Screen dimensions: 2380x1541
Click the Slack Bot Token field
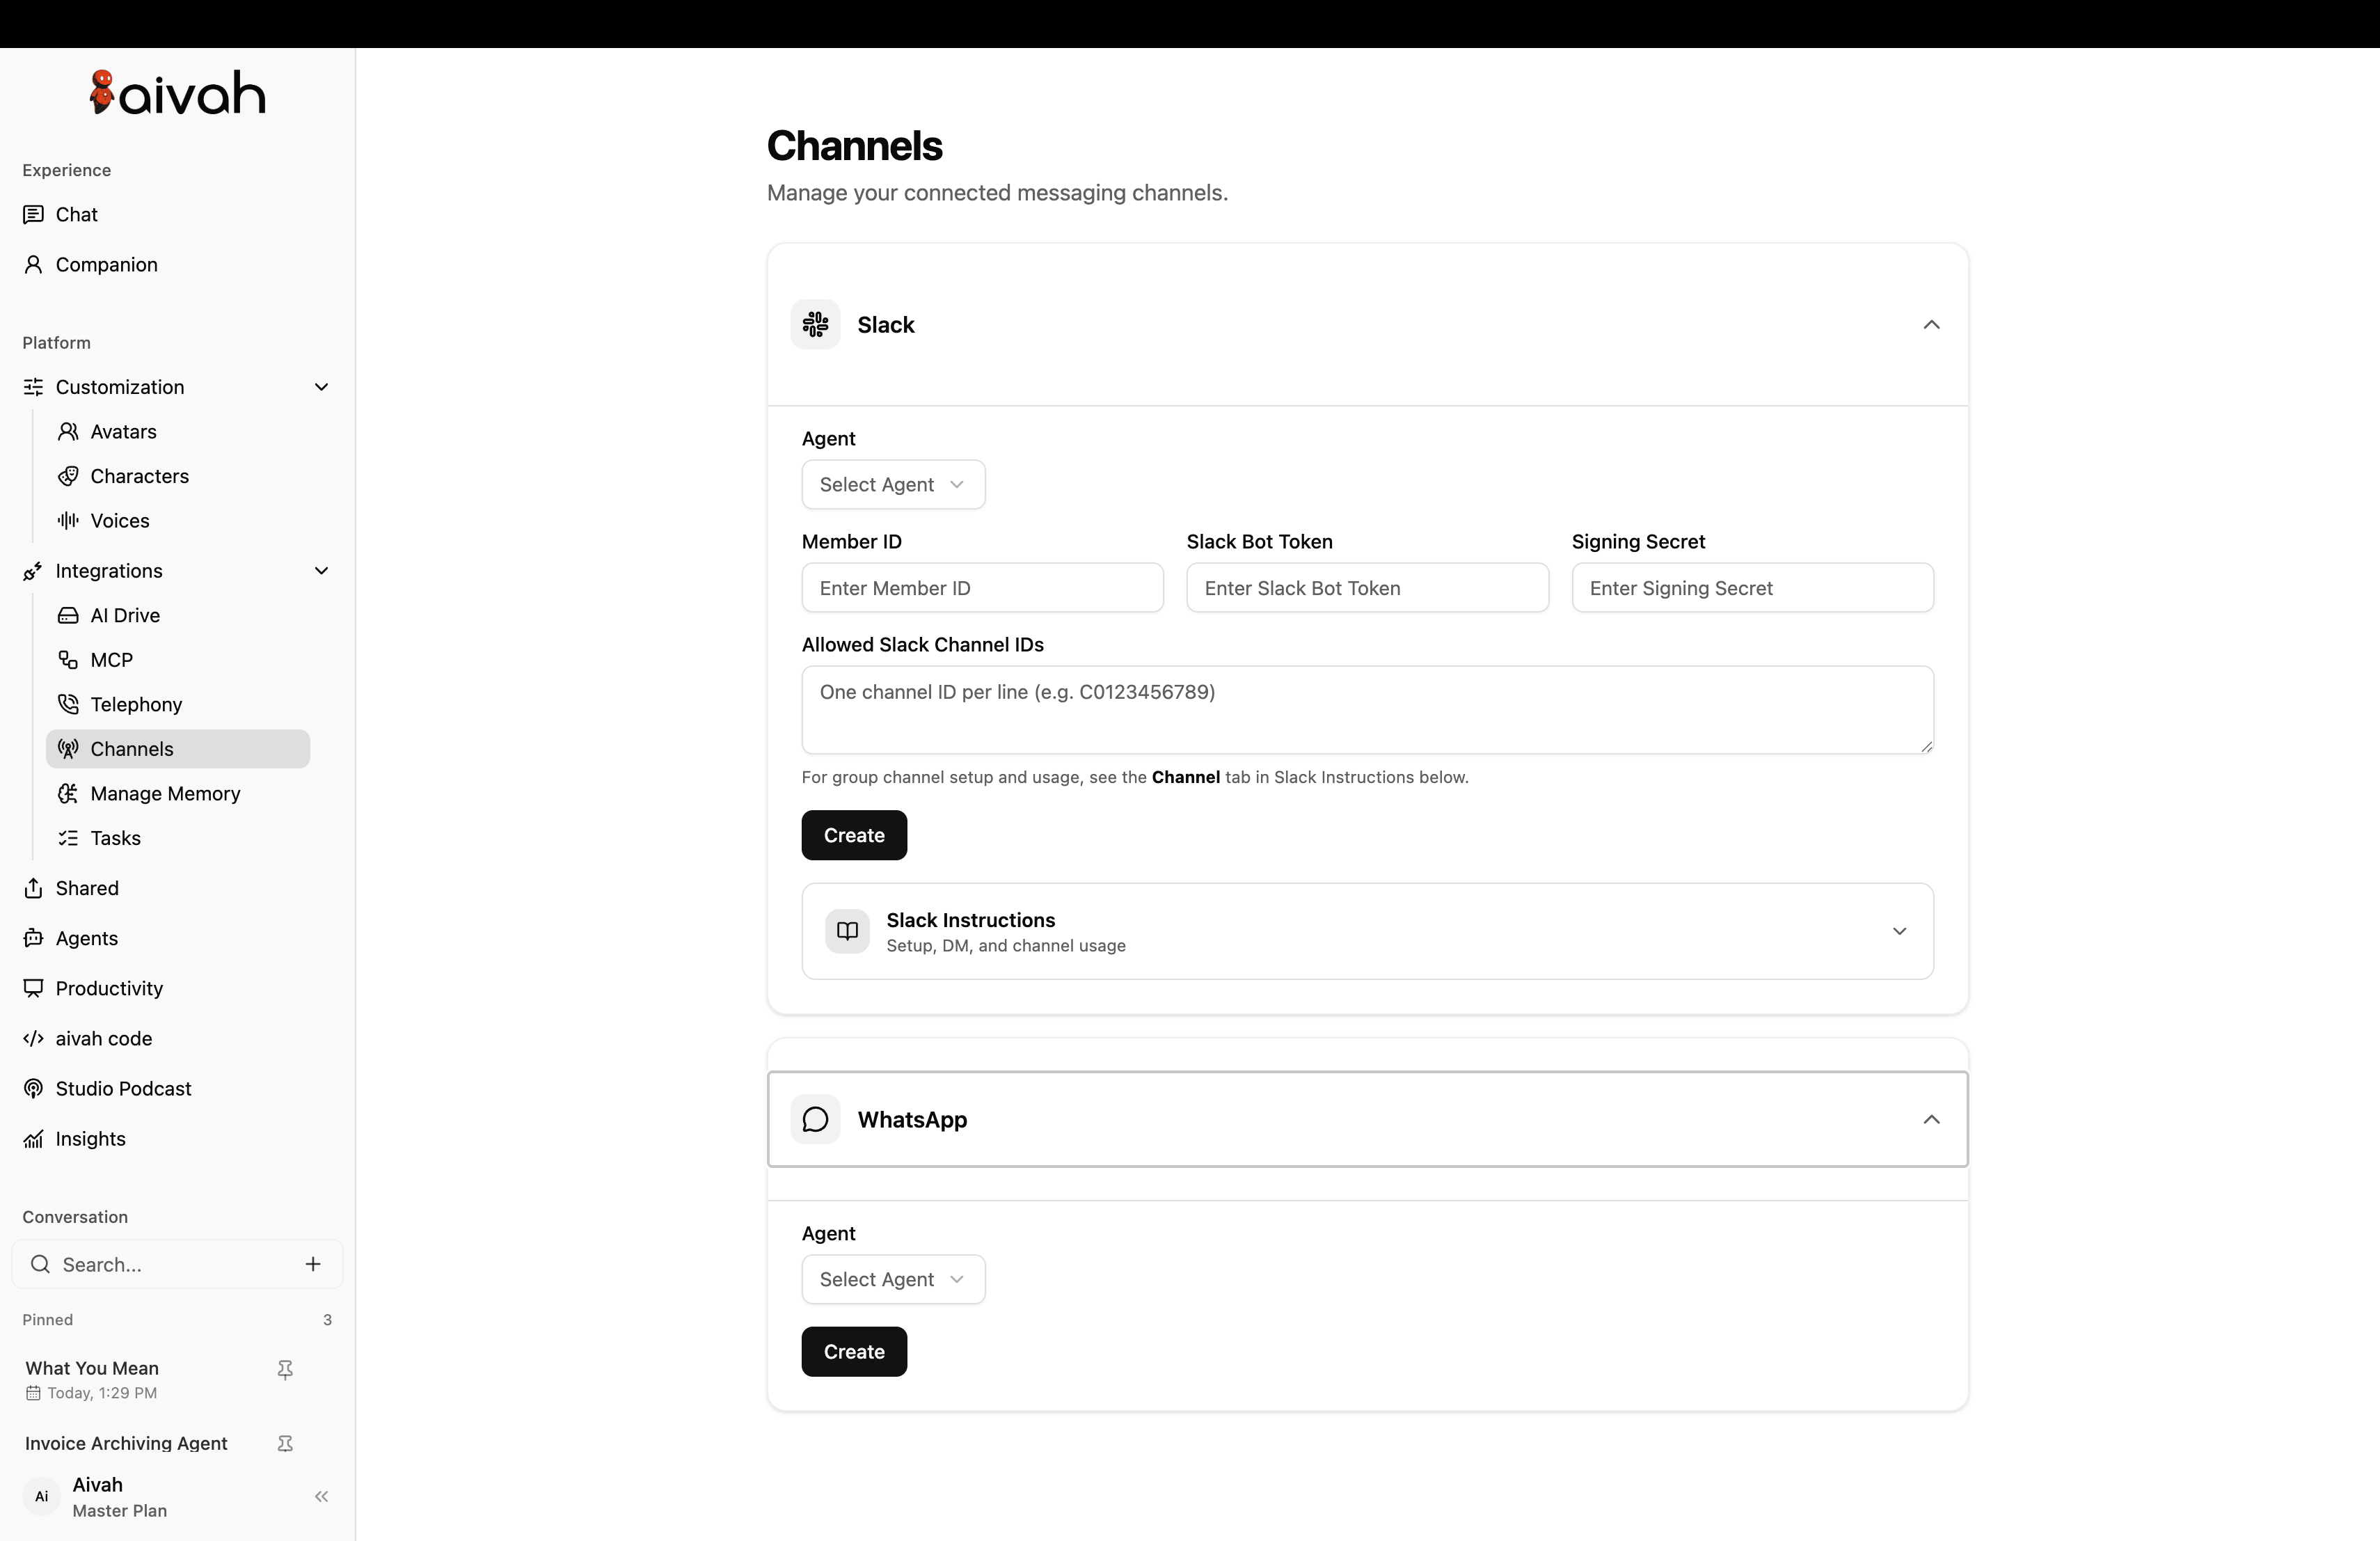pos(1367,588)
